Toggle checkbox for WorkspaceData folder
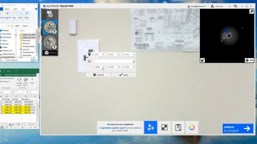Viewport: 257px width, 144px height. point(21,46)
